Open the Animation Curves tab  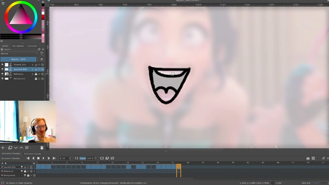(32, 153)
